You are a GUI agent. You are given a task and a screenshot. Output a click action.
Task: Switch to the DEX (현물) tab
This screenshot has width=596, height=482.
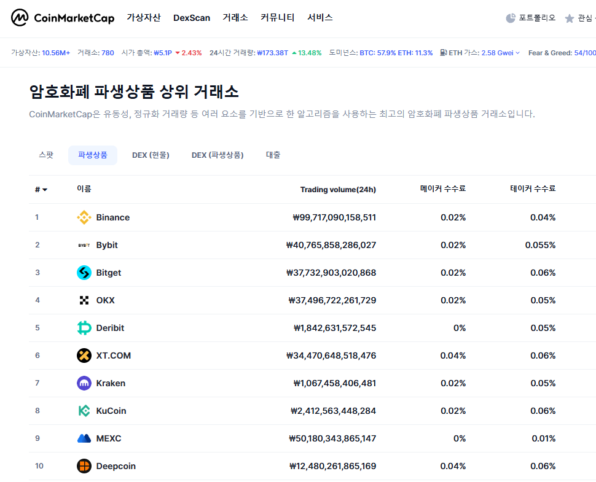coord(151,155)
